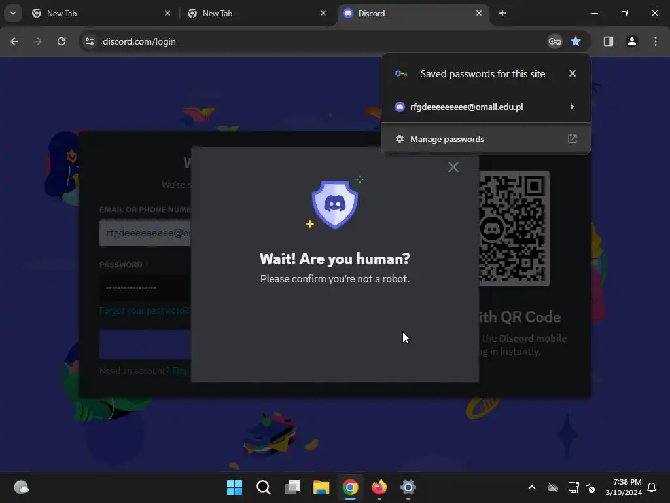The image size is (670, 503).
Task: Close the second New Tab
Action: coord(323,14)
